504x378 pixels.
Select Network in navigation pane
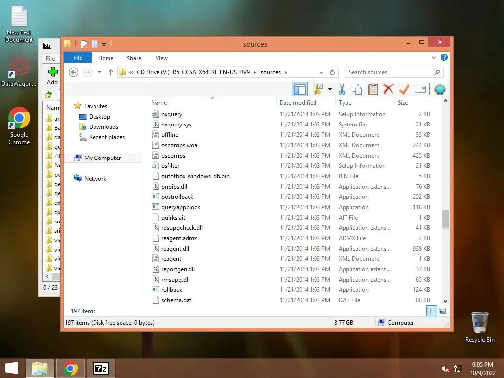coord(95,178)
